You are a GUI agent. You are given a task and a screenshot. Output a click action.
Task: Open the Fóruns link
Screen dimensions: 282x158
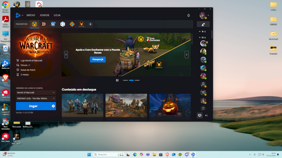click(x=23, y=65)
